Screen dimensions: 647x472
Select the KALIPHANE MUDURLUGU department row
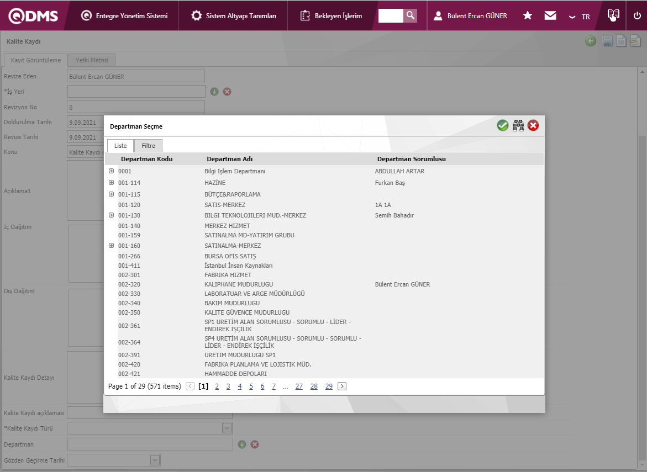(x=239, y=284)
